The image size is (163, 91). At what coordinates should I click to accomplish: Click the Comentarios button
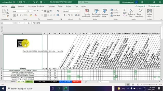coord(154,6)
